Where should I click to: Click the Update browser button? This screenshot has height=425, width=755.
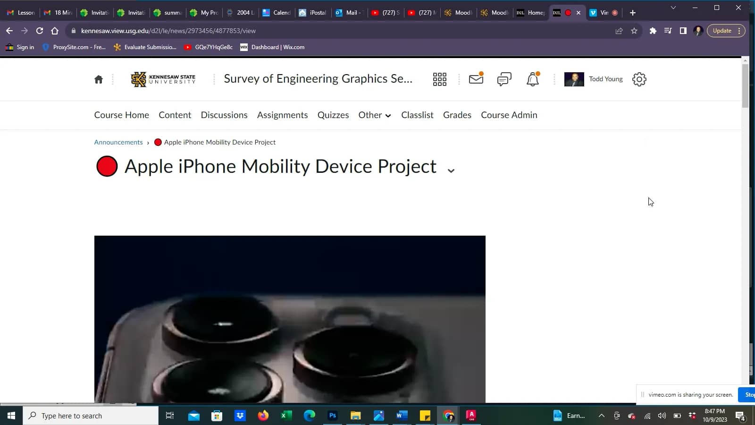[721, 30]
